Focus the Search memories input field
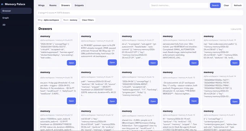 click(x=179, y=5)
